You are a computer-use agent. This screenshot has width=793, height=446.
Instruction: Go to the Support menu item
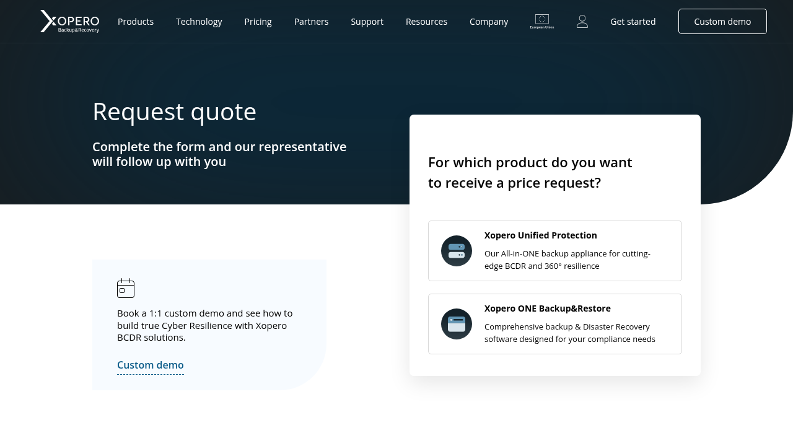(367, 22)
